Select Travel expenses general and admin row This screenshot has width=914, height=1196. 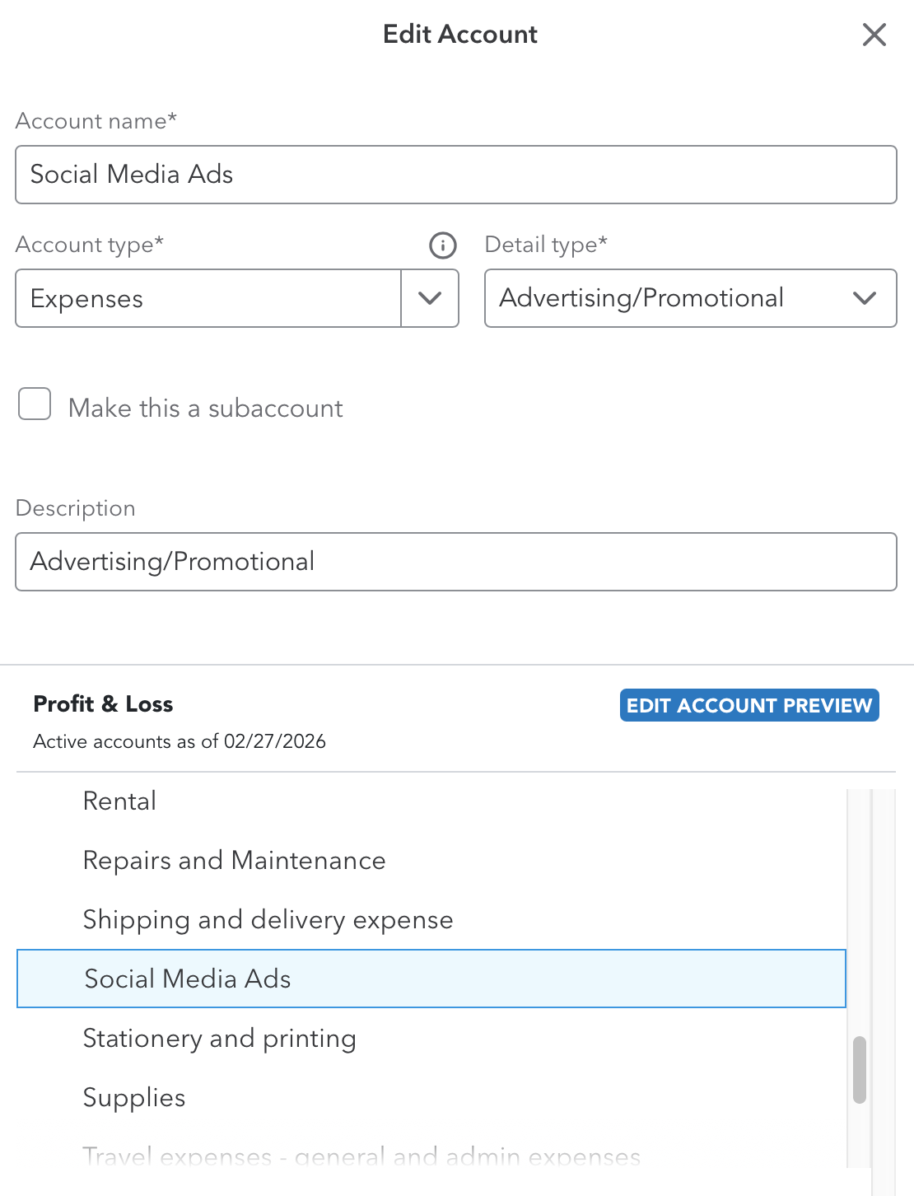click(361, 1157)
